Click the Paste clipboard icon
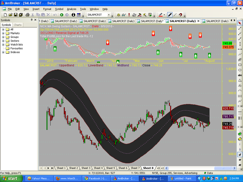 pos(43,15)
